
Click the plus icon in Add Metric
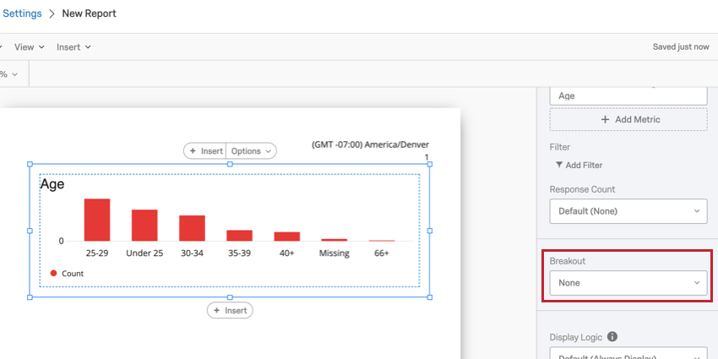click(605, 119)
